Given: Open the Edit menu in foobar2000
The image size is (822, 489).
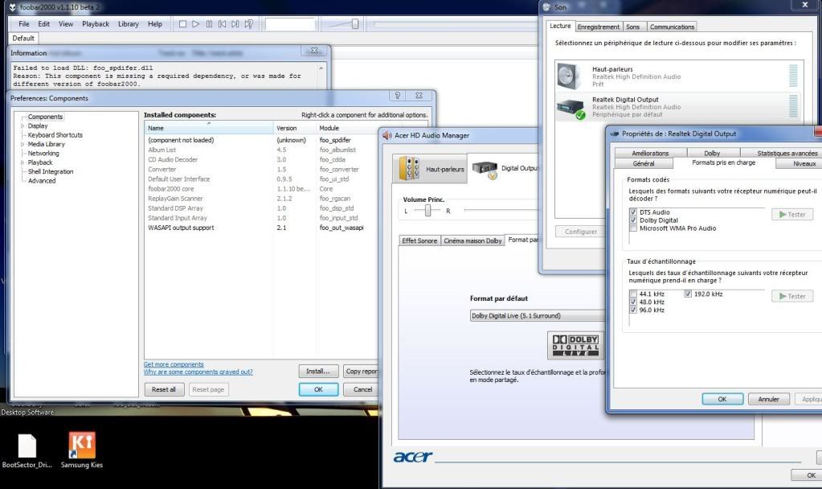Looking at the screenshot, I should (44, 24).
